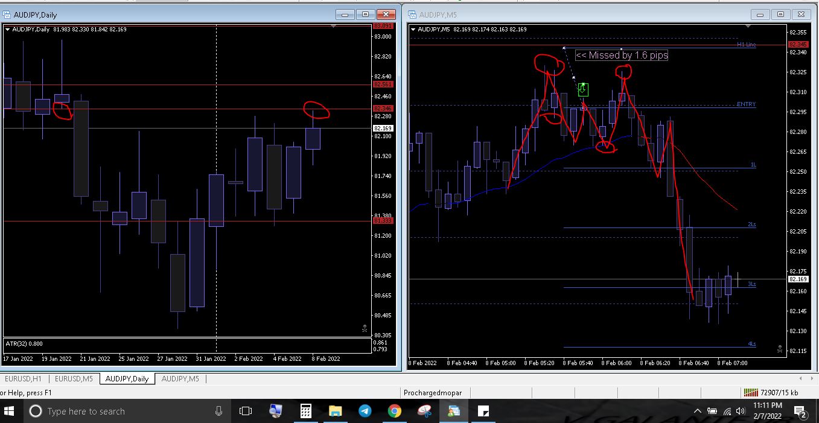Switch to the EURUSD,H1 chart tab
819x423 pixels.
pos(24,379)
